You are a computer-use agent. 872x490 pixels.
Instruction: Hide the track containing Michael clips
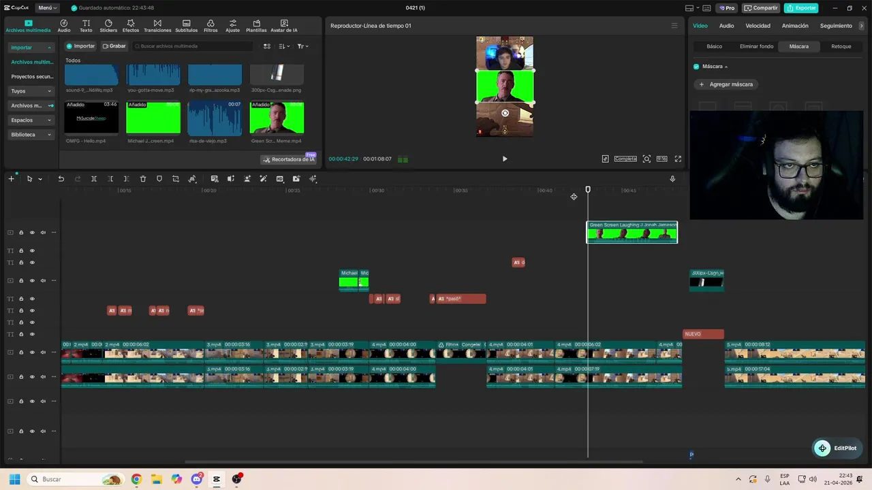(32, 280)
